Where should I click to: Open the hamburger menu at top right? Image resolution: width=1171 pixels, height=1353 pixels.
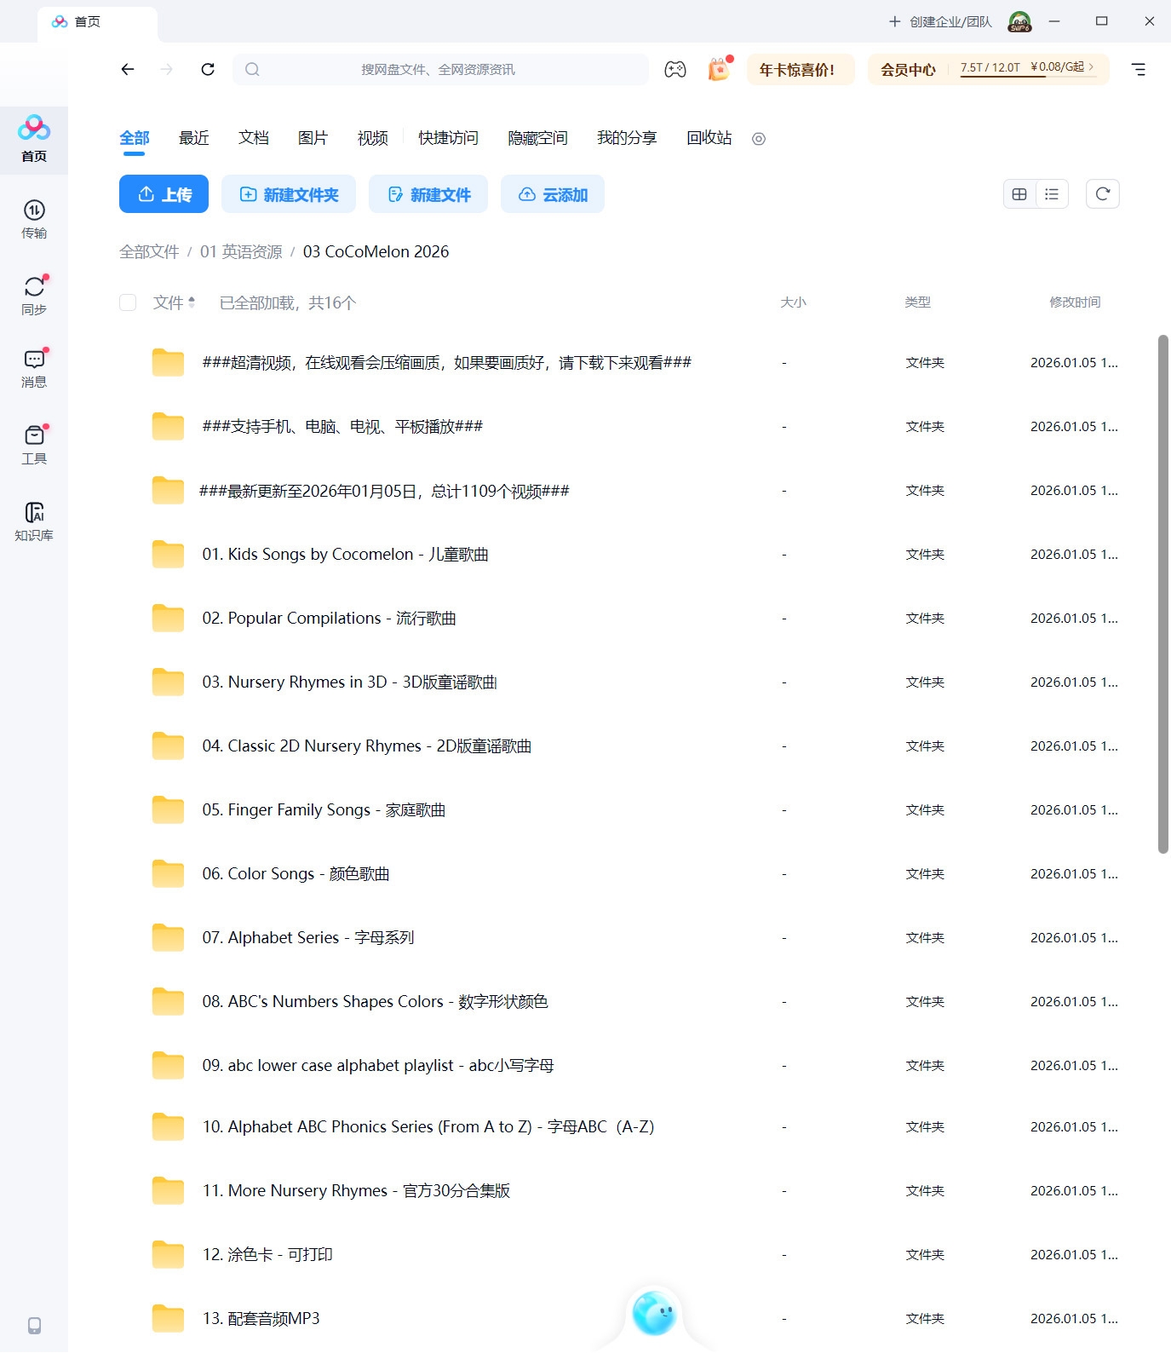coord(1138,70)
